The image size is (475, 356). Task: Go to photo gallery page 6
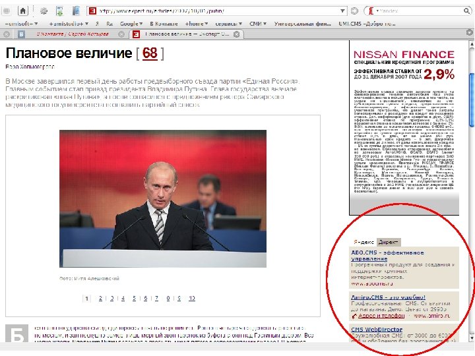click(145, 298)
